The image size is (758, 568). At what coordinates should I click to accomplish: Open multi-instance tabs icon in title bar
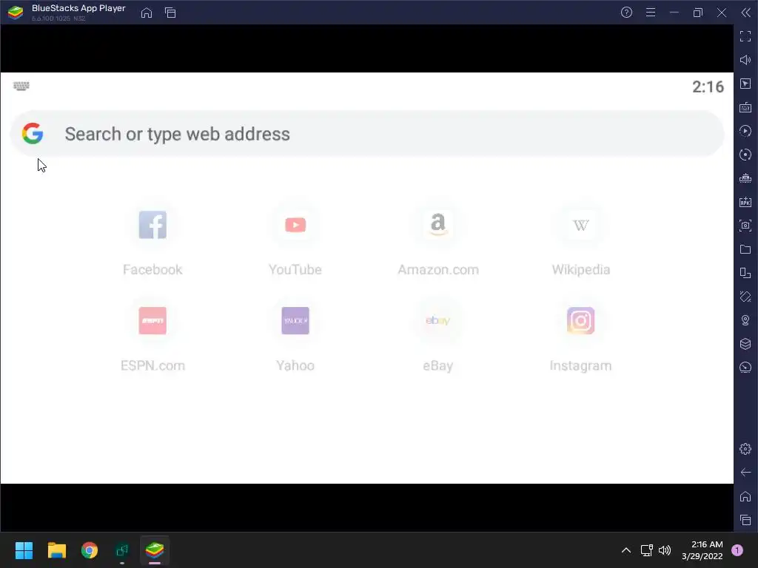pyautogui.click(x=170, y=13)
